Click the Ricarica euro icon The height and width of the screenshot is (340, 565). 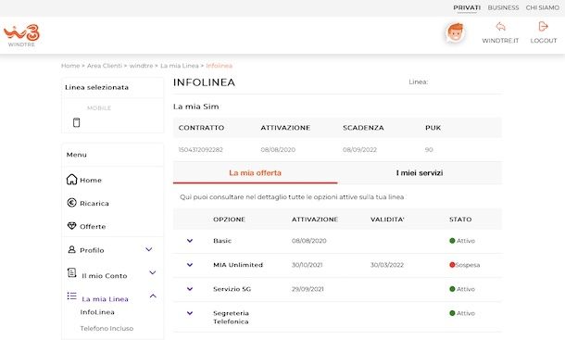point(71,203)
